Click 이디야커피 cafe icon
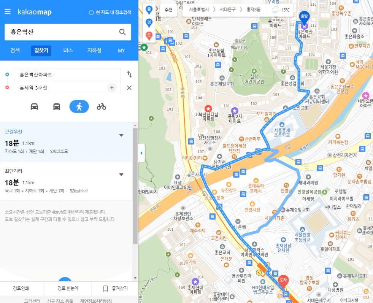Screen dimensions: 373x303 coord(205,158)
